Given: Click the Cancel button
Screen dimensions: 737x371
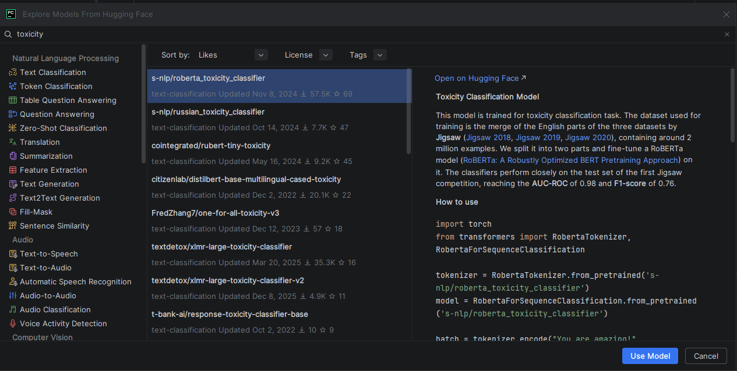Looking at the screenshot, I should tap(706, 356).
